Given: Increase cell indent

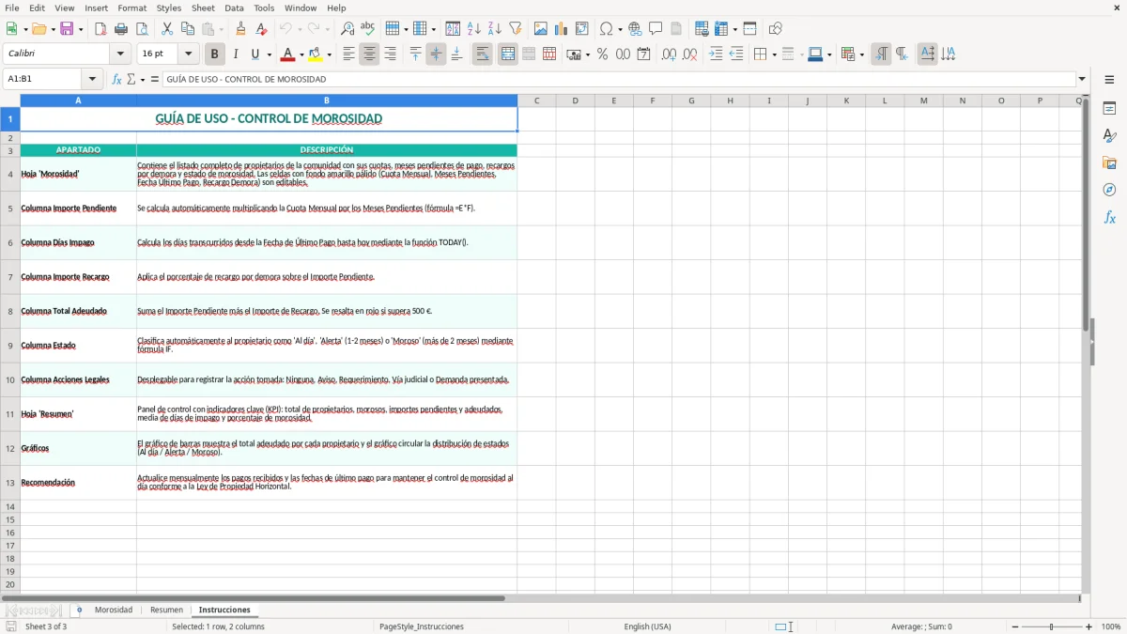Looking at the screenshot, I should pyautogui.click(x=716, y=54).
